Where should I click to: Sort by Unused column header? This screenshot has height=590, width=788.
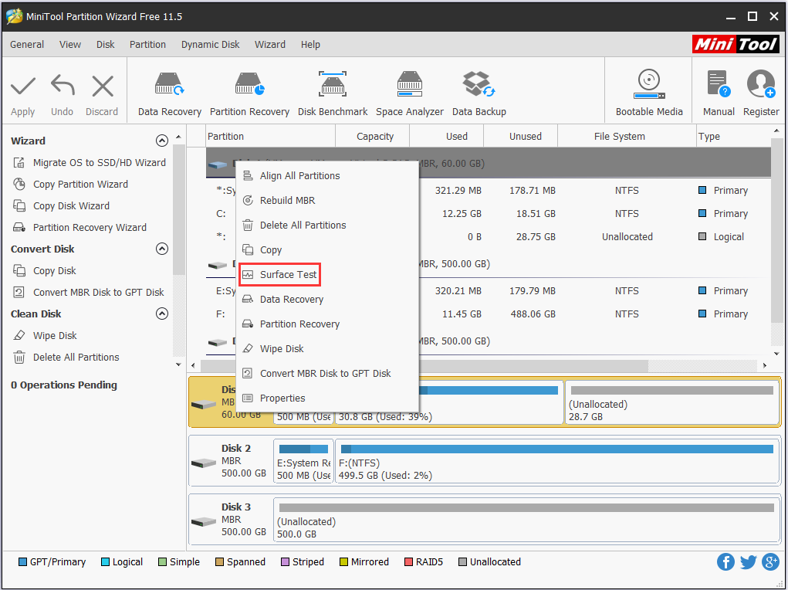click(x=521, y=137)
